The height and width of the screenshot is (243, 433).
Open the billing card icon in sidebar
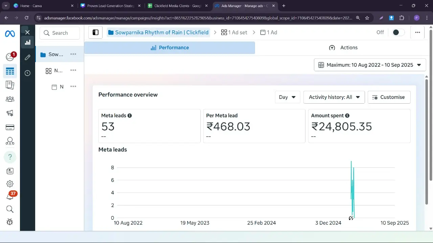pyautogui.click(x=10, y=127)
